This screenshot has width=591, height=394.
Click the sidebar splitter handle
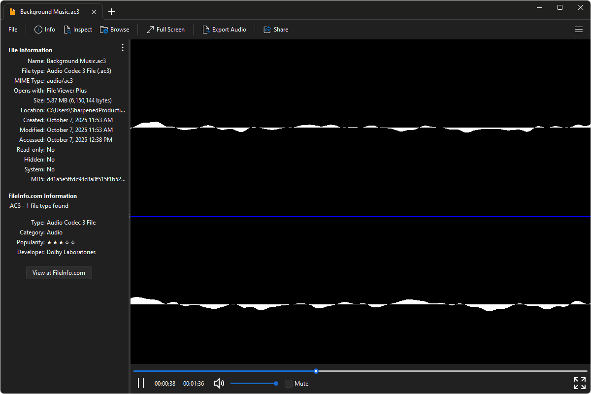(x=130, y=216)
